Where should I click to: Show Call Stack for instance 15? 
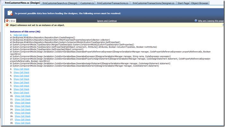click(x=22, y=113)
